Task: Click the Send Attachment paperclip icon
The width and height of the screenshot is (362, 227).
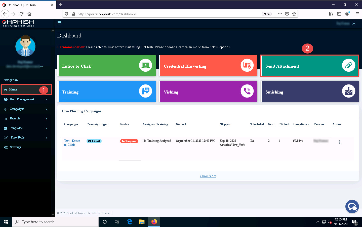Action: pos(348,65)
